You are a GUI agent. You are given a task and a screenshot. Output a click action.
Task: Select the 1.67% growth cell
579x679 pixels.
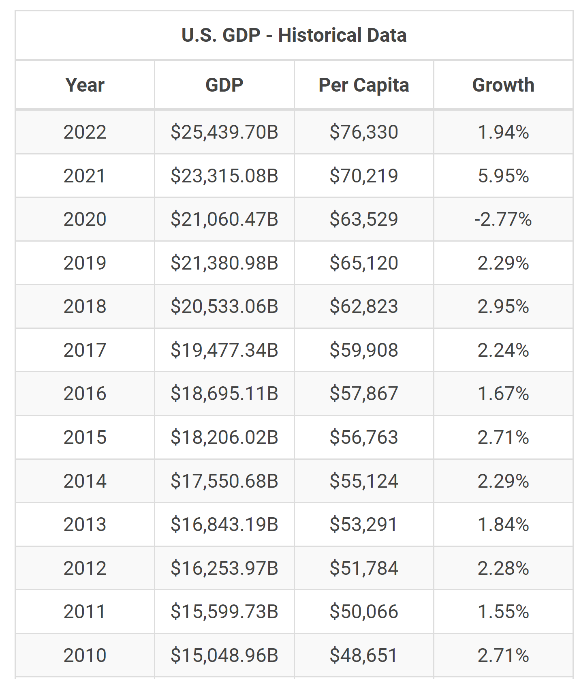(x=503, y=394)
